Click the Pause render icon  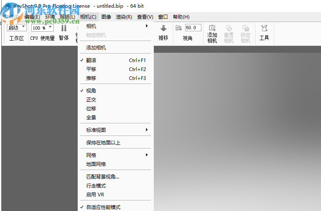63,28
